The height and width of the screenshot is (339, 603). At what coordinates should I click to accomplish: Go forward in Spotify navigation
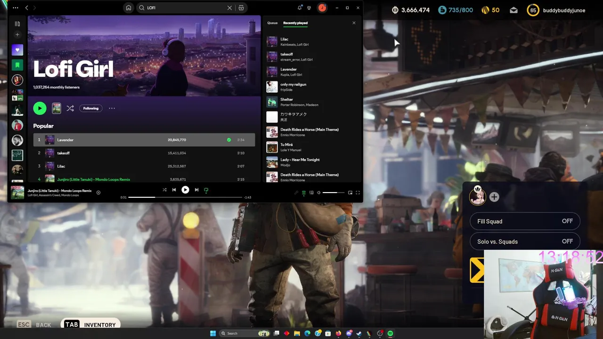pyautogui.click(x=34, y=8)
